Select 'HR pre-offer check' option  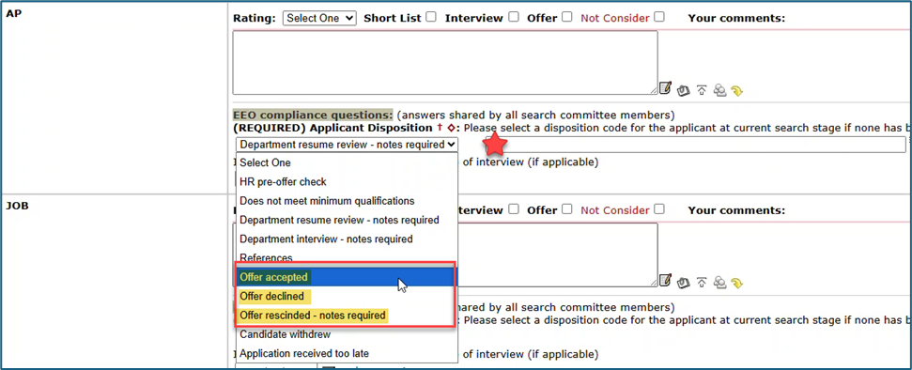347,182
